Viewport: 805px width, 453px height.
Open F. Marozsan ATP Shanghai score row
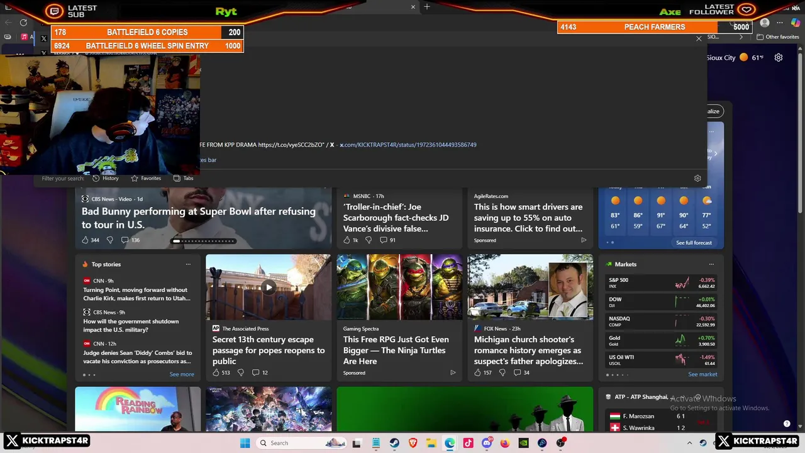pos(662,416)
